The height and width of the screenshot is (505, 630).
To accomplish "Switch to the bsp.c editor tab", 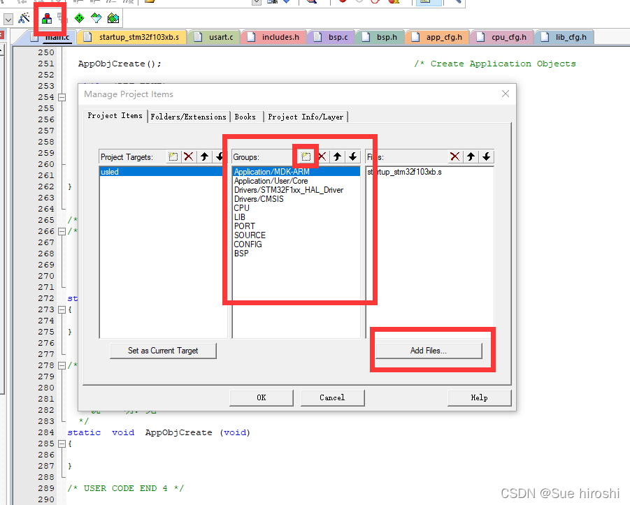I will click(x=331, y=37).
